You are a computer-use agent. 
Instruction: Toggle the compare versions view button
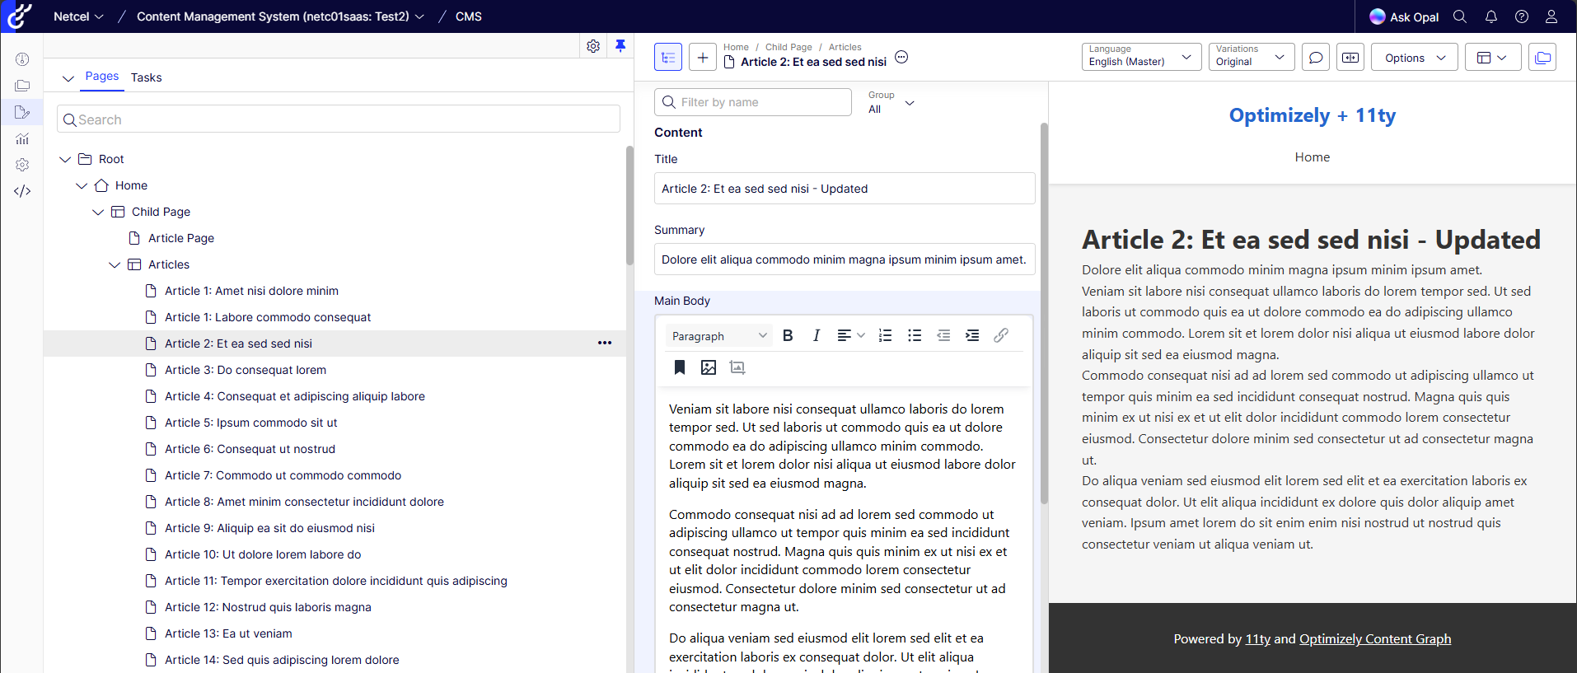(x=1350, y=58)
